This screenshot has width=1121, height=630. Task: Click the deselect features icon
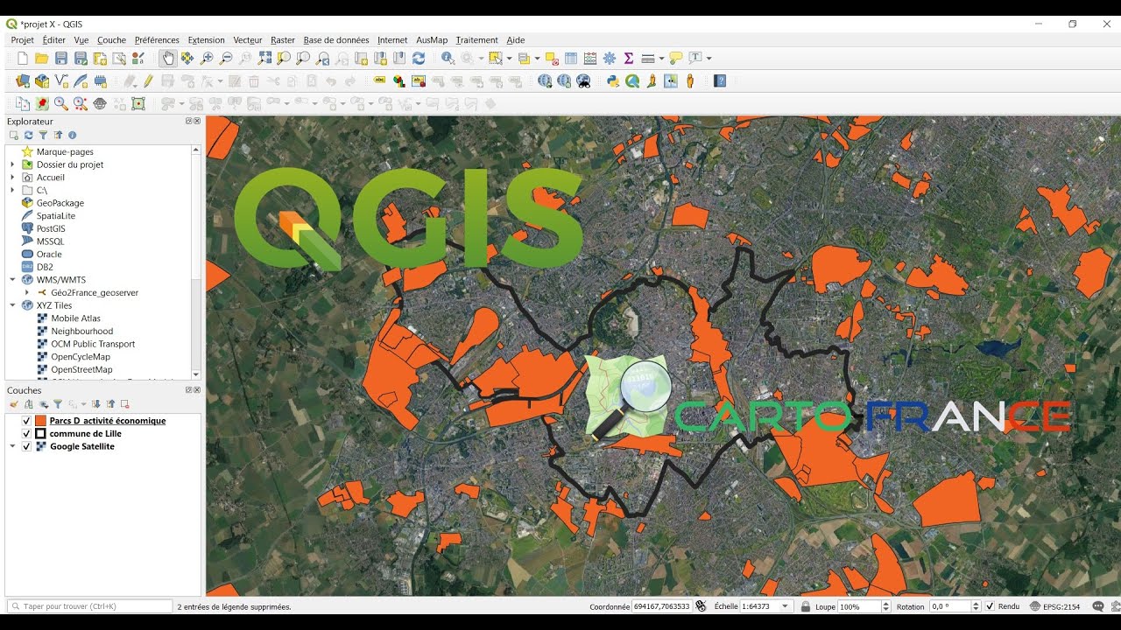[552, 59]
